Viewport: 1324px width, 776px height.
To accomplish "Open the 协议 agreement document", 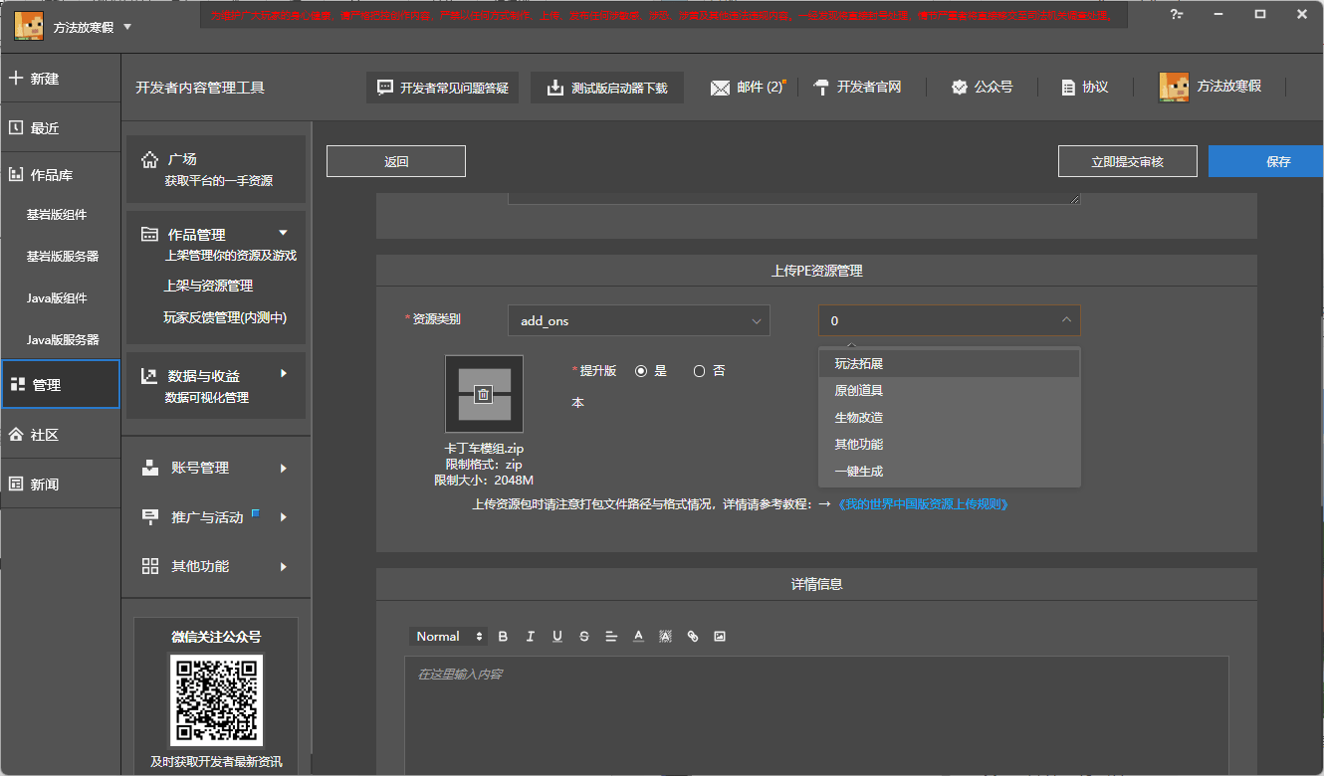I will tap(1084, 88).
